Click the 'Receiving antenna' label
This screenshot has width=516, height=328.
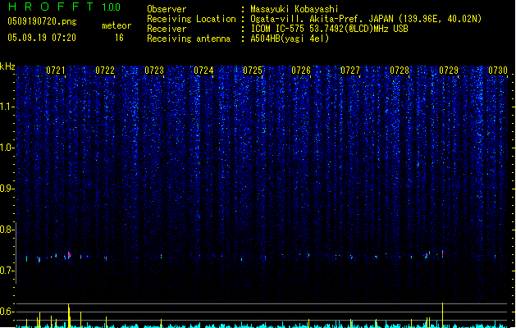click(189, 39)
